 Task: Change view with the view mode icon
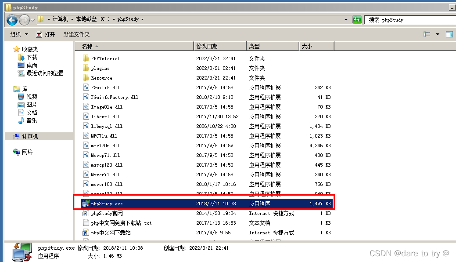427,34
